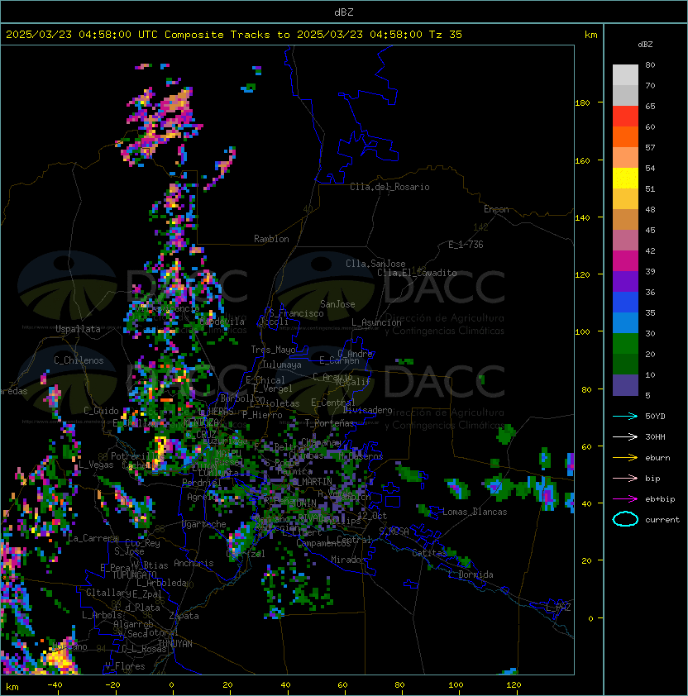Click the 'current' legend label
Viewport: 688px width, 696px height.
point(662,520)
